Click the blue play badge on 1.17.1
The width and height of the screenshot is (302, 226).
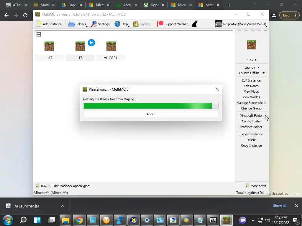(x=91, y=43)
